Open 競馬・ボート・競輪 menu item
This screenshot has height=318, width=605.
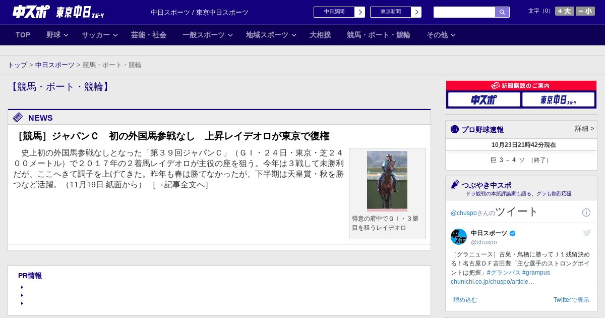tap(379, 35)
